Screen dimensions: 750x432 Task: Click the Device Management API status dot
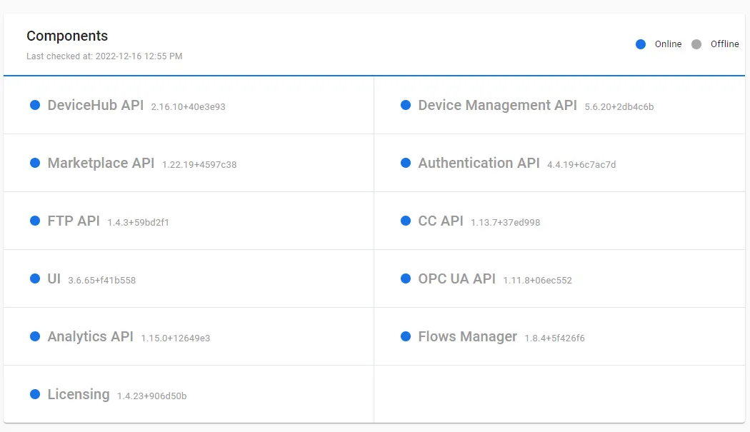coord(406,105)
